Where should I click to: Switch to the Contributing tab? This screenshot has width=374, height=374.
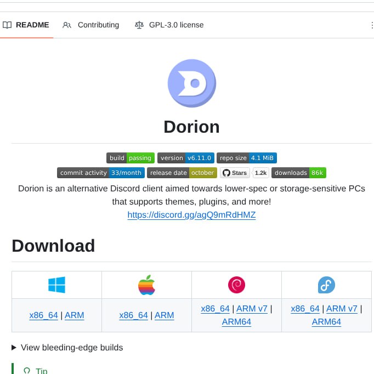pyautogui.click(x=90, y=25)
